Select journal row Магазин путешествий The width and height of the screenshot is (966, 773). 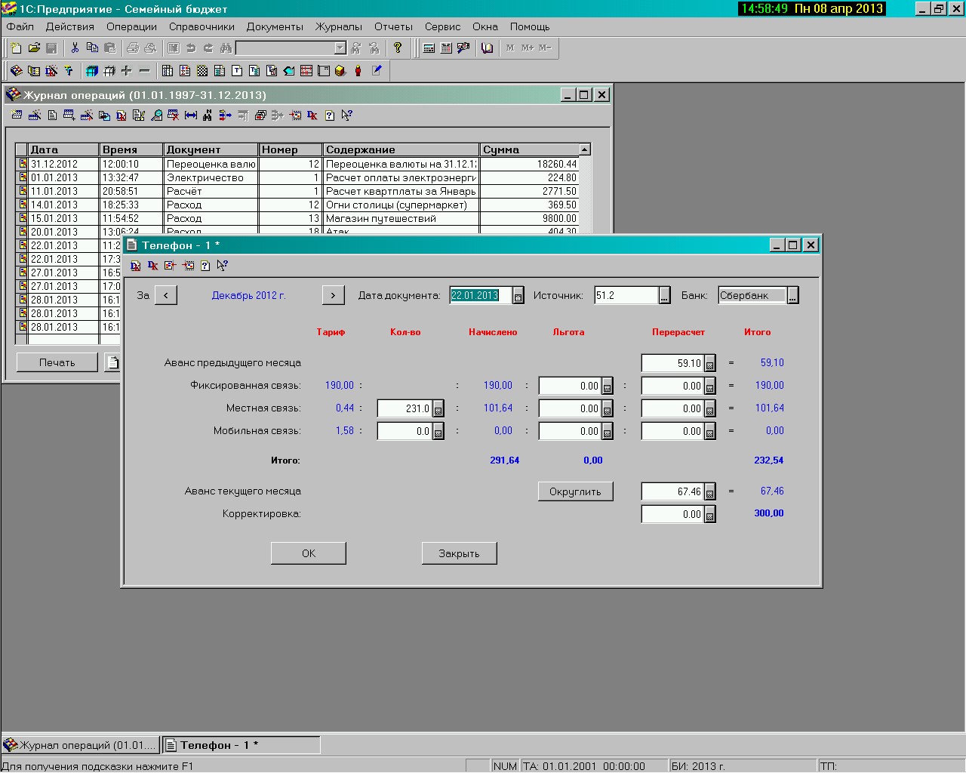[297, 218]
